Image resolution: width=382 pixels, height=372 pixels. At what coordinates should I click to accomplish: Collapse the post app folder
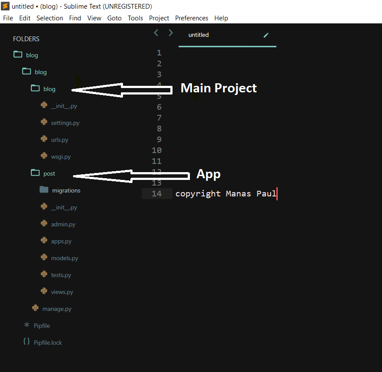click(35, 173)
